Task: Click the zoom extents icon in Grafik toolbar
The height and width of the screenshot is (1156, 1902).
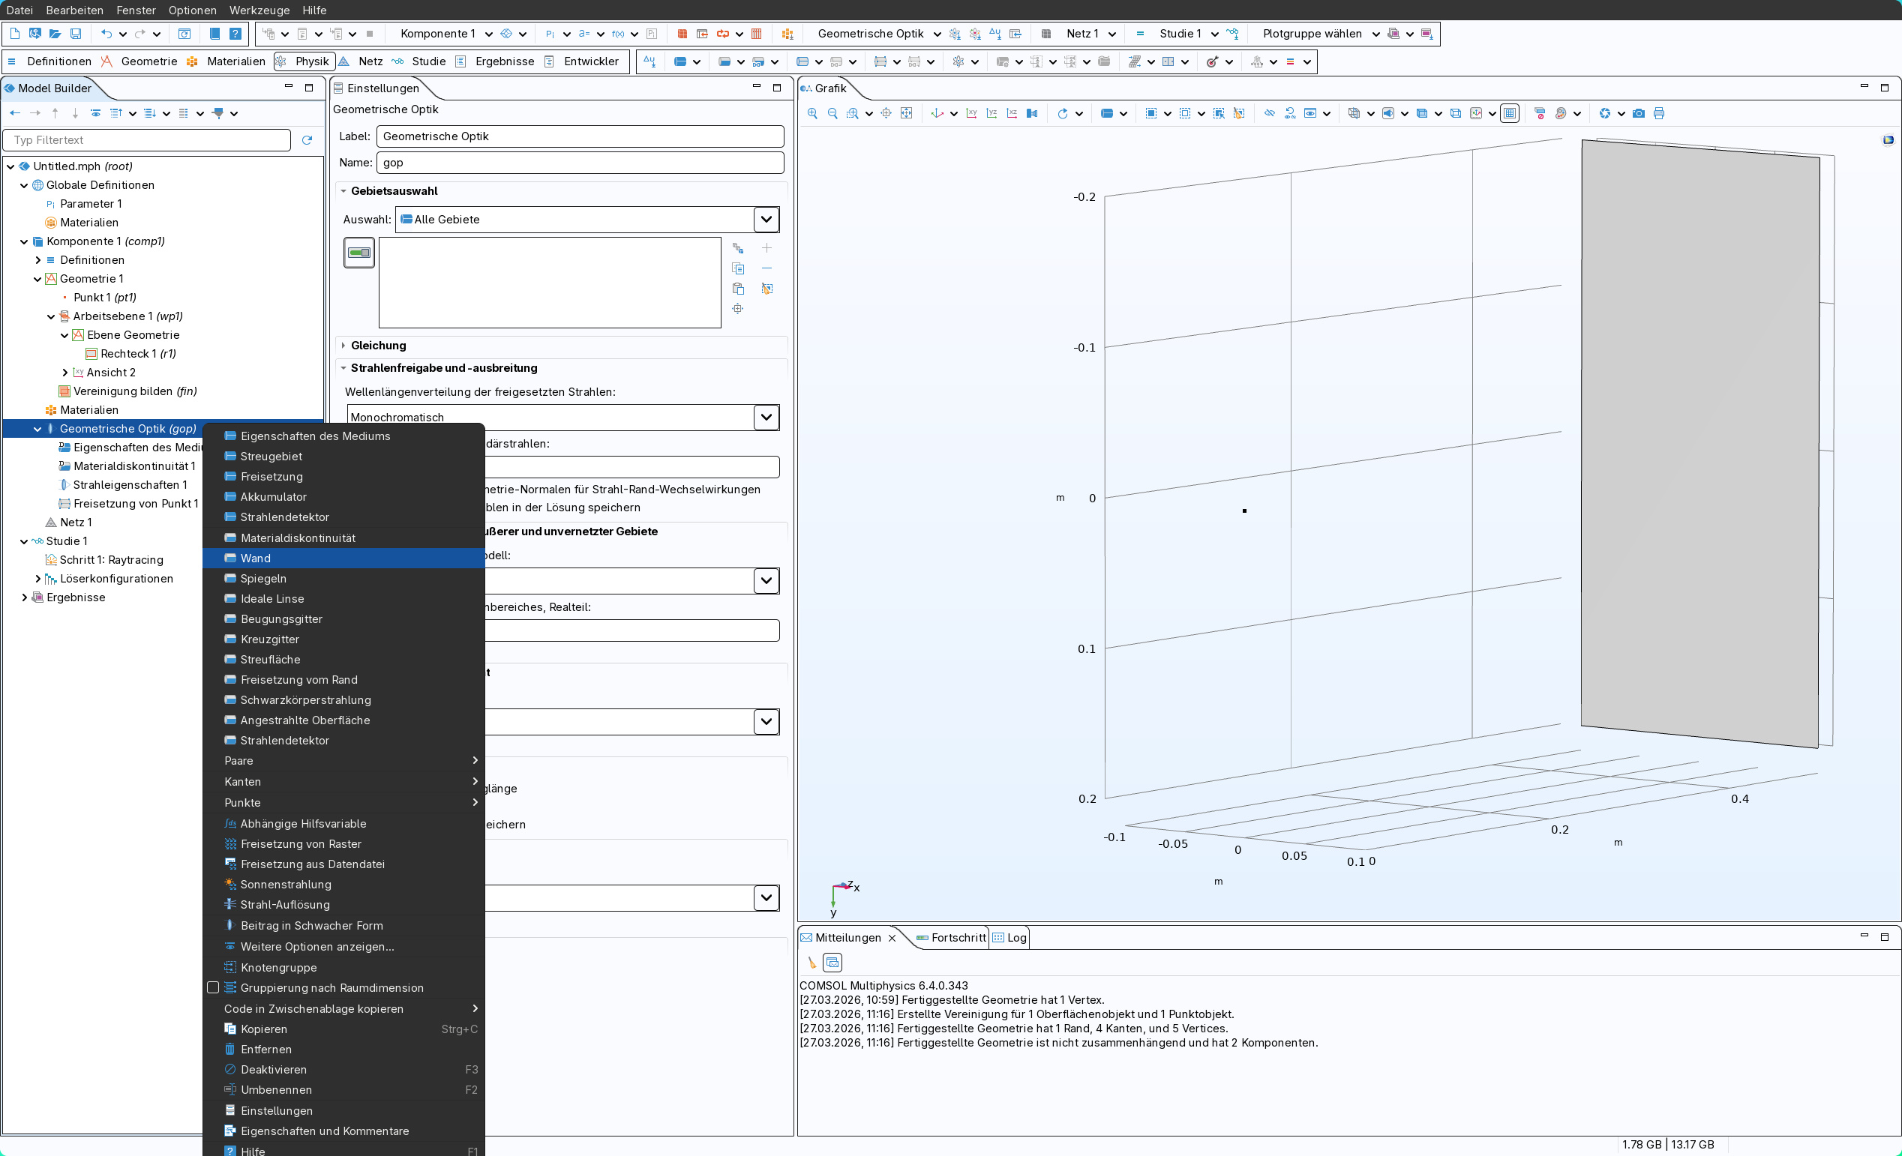Action: [906, 113]
